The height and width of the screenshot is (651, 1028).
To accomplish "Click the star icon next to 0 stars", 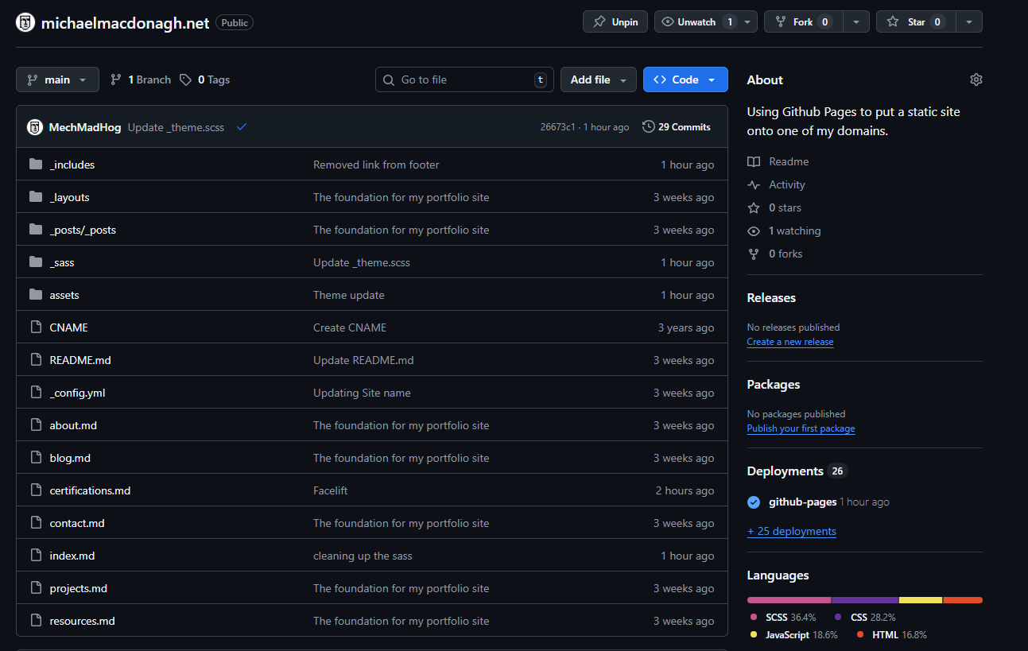I will (754, 207).
